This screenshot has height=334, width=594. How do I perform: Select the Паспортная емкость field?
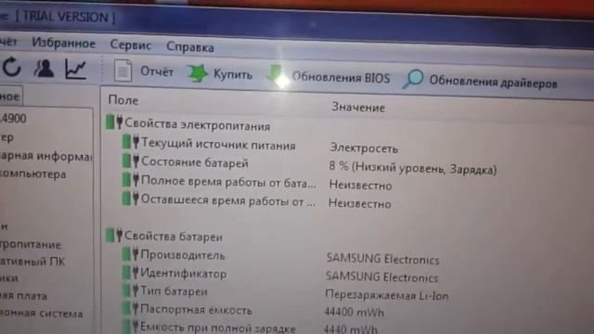196,310
